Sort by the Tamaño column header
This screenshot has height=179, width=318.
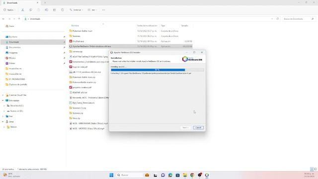(x=184, y=26)
